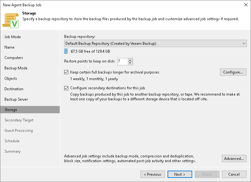This screenshot has height=182, width=251.
Task: Select the Guest Processing step
Action: pos(19,131)
